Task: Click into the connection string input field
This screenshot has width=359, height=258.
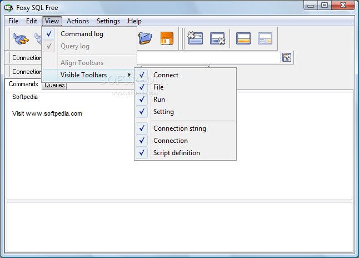Action: pyautogui.click(x=208, y=57)
